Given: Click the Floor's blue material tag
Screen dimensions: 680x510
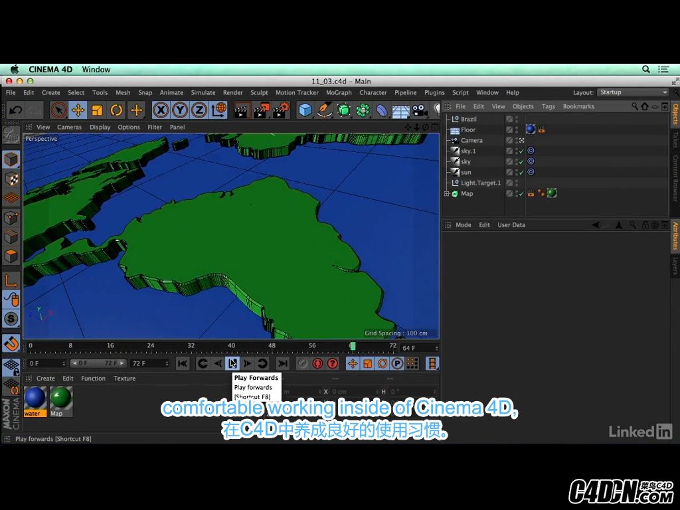Looking at the screenshot, I should point(531,129).
